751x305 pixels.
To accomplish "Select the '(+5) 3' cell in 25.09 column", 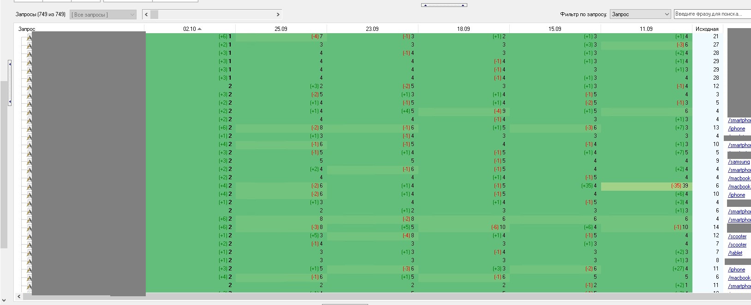I will tap(281, 235).
